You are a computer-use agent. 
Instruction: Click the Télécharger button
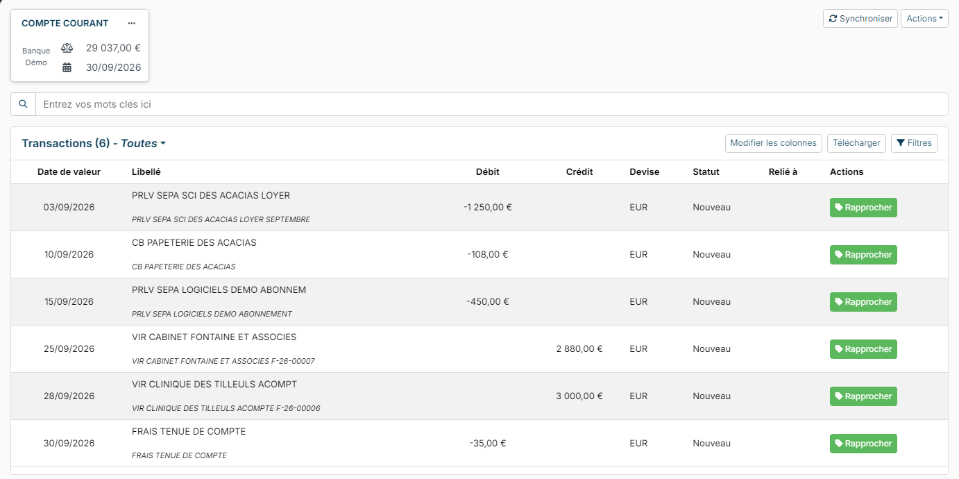click(856, 143)
